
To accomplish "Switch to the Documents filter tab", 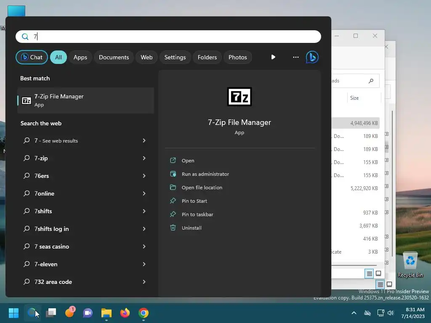I will click(x=114, y=57).
